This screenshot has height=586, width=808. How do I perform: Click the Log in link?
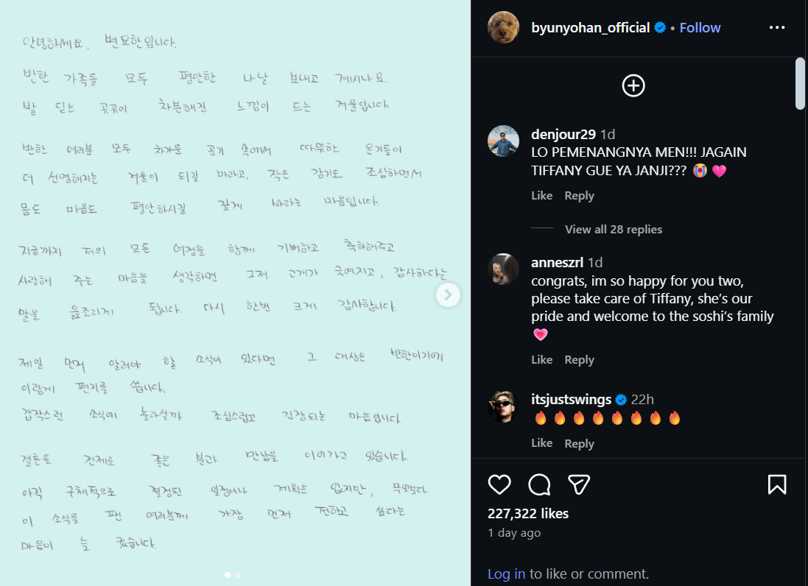pyautogui.click(x=506, y=573)
